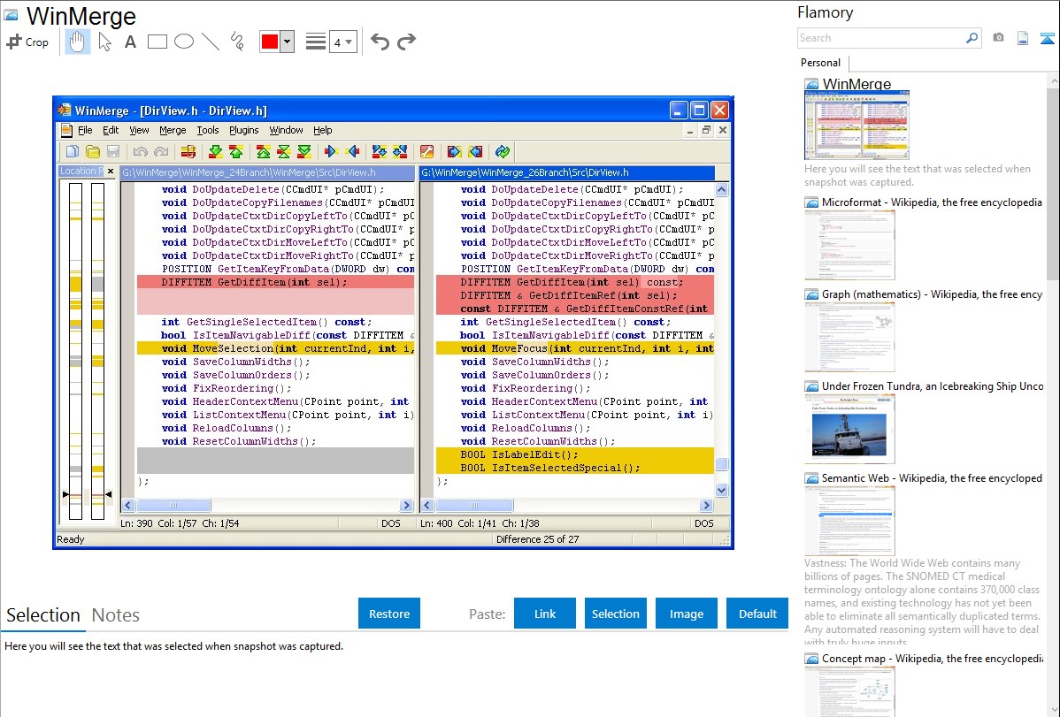
Task: Open the Graph (mathematics) Wikipedia snapshot
Action: point(849,337)
